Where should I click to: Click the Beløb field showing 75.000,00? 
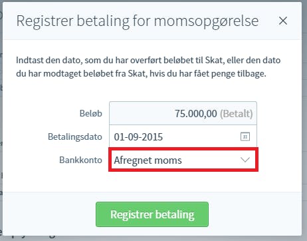[183, 113]
